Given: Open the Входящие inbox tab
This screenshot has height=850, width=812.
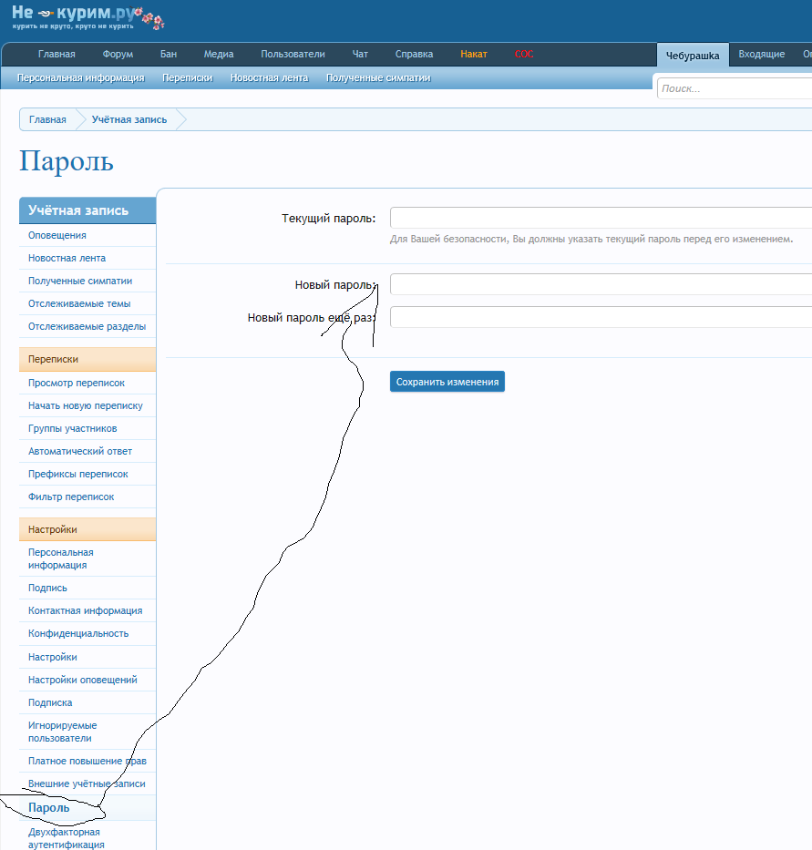Looking at the screenshot, I should click(762, 55).
